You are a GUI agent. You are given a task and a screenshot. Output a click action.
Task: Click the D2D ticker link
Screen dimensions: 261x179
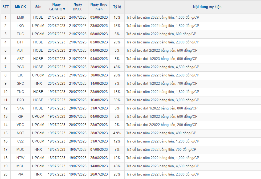(20, 100)
